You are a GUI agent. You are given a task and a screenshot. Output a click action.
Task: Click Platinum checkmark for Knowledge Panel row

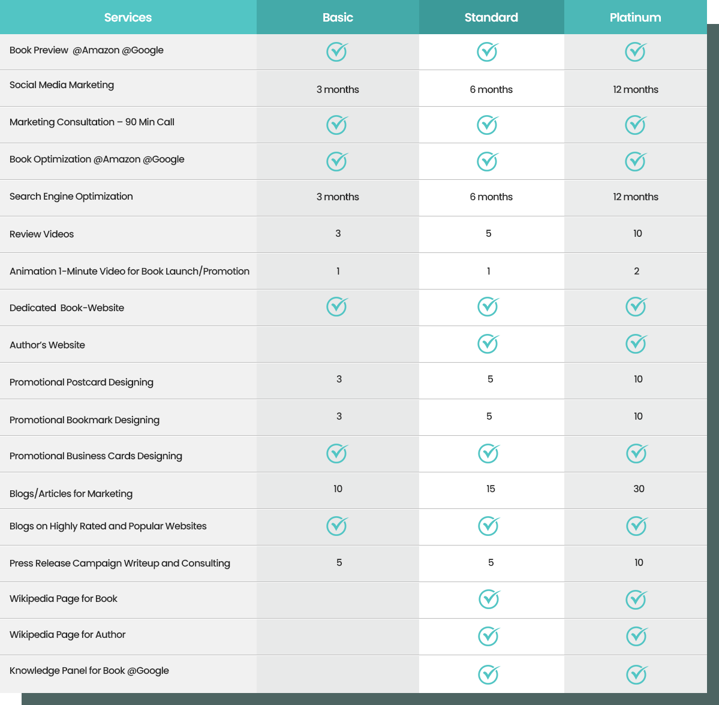[x=636, y=674]
